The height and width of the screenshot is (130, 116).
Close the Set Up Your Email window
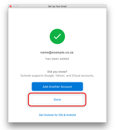point(11,6)
